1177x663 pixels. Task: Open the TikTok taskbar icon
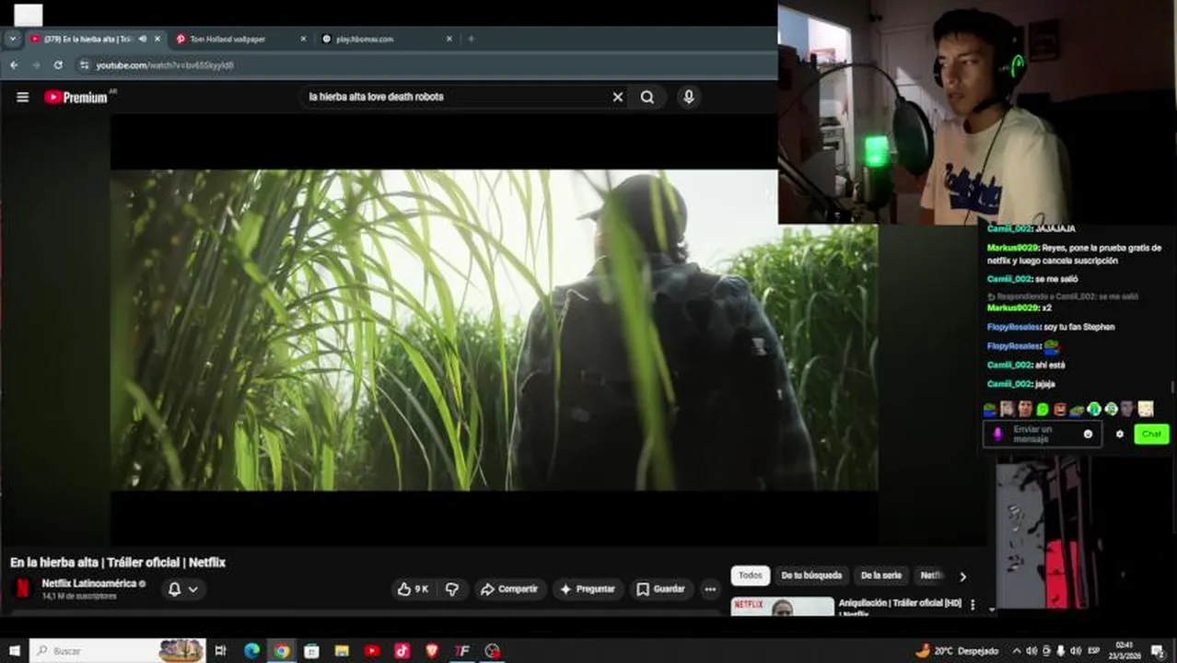[402, 651]
